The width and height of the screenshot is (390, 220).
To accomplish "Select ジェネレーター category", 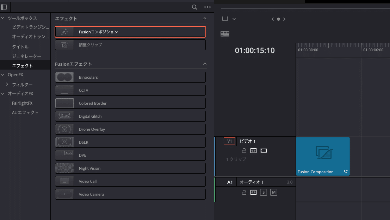I will click(x=27, y=56).
